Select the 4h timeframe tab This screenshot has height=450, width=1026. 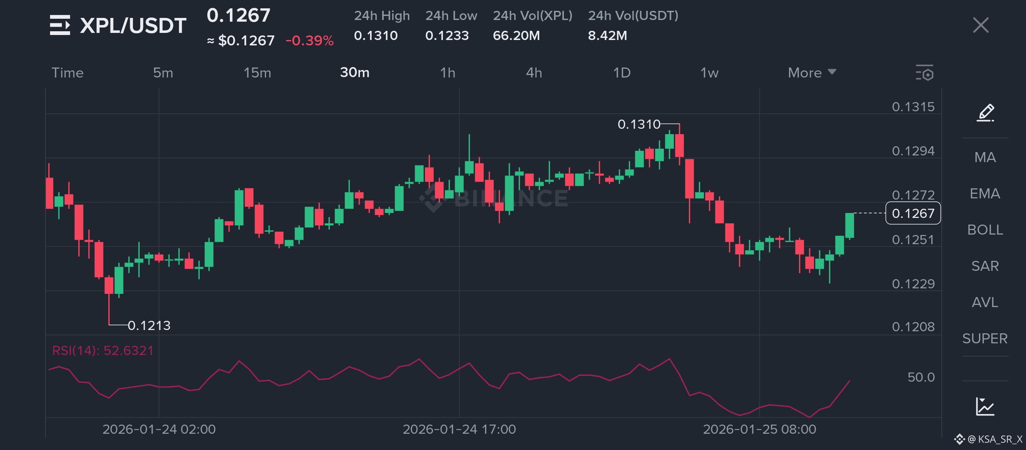pos(534,73)
